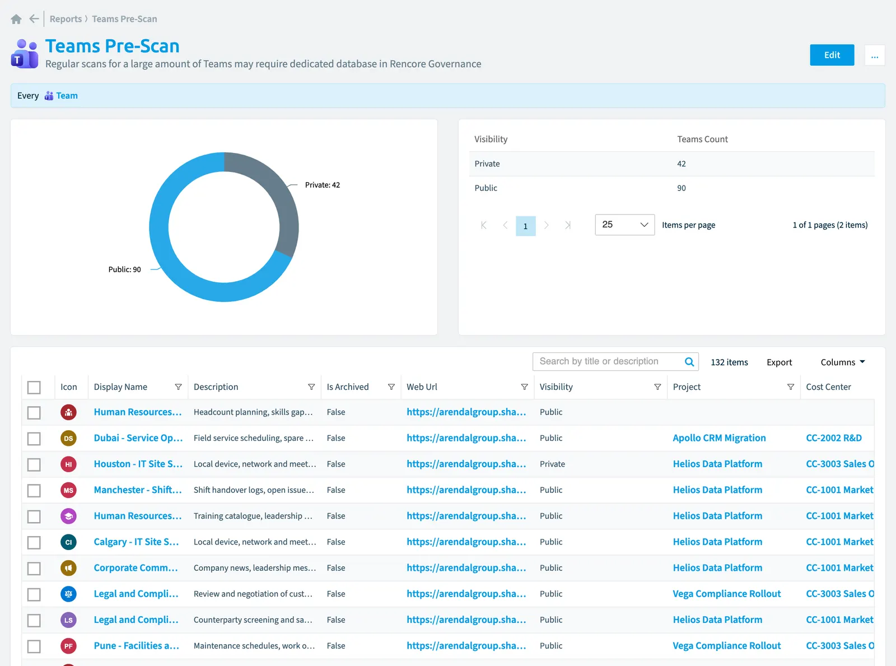Click the Pune team PF icon
The image size is (896, 666).
tap(68, 646)
